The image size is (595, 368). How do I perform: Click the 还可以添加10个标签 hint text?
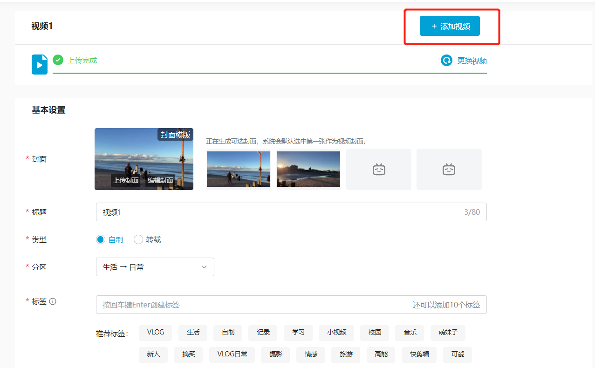[x=446, y=305]
